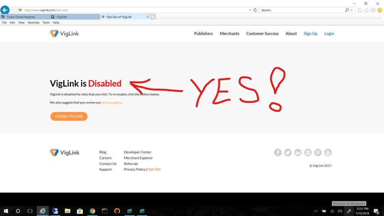The width and height of the screenshot is (384, 216).
Task: Open the View menu
Action: click(x=21, y=22)
